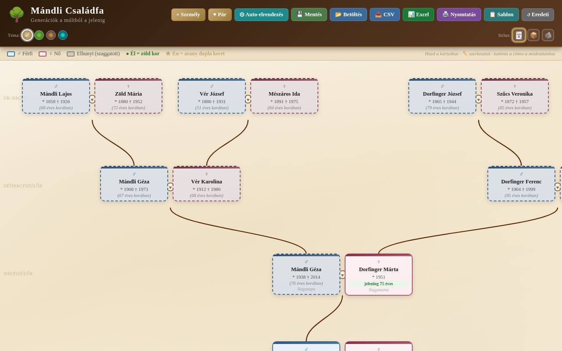The width and height of the screenshot is (562, 351).
Task: Export the tree to Excel
Action: (418, 14)
